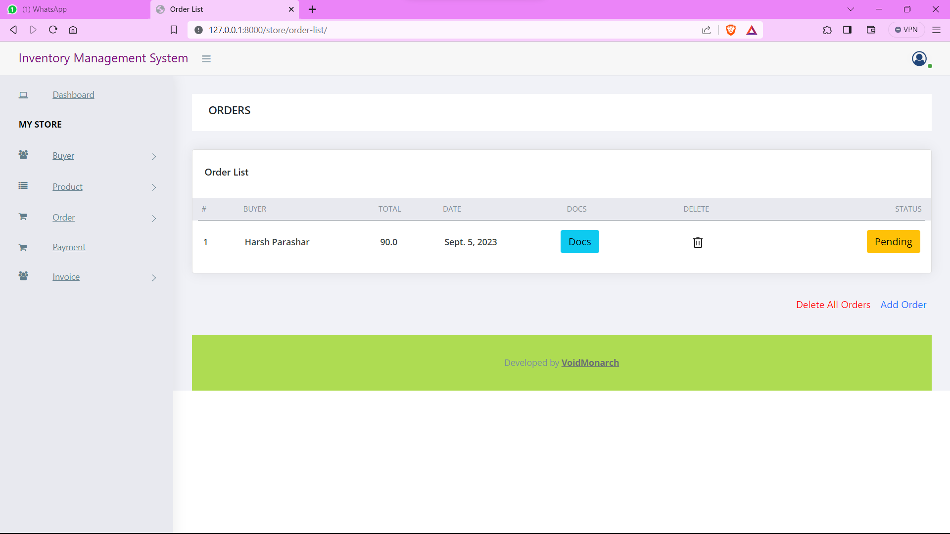This screenshot has height=534, width=950.
Task: Click the blue Docs button
Action: 579,242
